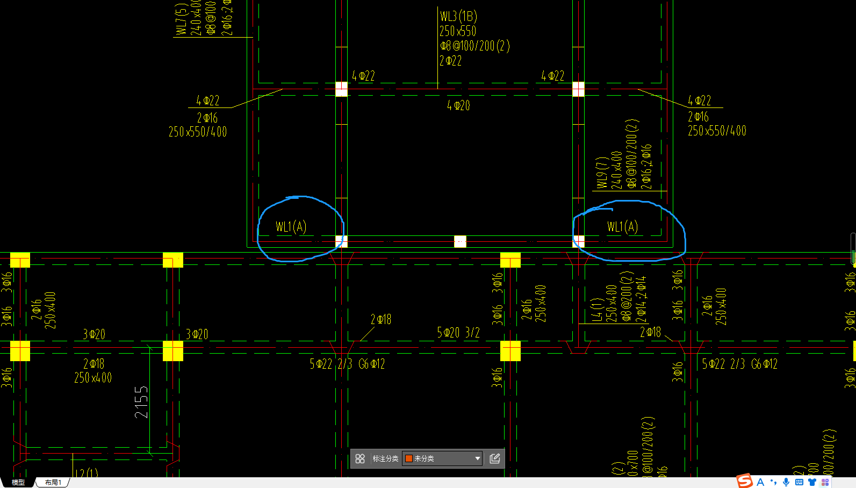Select the WL9(7) beam label

coord(602,173)
